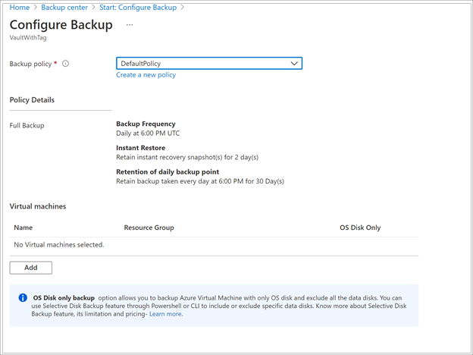
Task: Click the blue info icon in banner
Action: pos(23,297)
